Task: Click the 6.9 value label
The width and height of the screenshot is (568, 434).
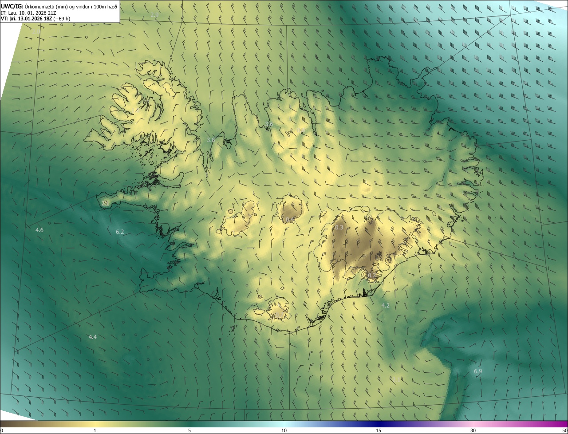Action: pyautogui.click(x=478, y=371)
